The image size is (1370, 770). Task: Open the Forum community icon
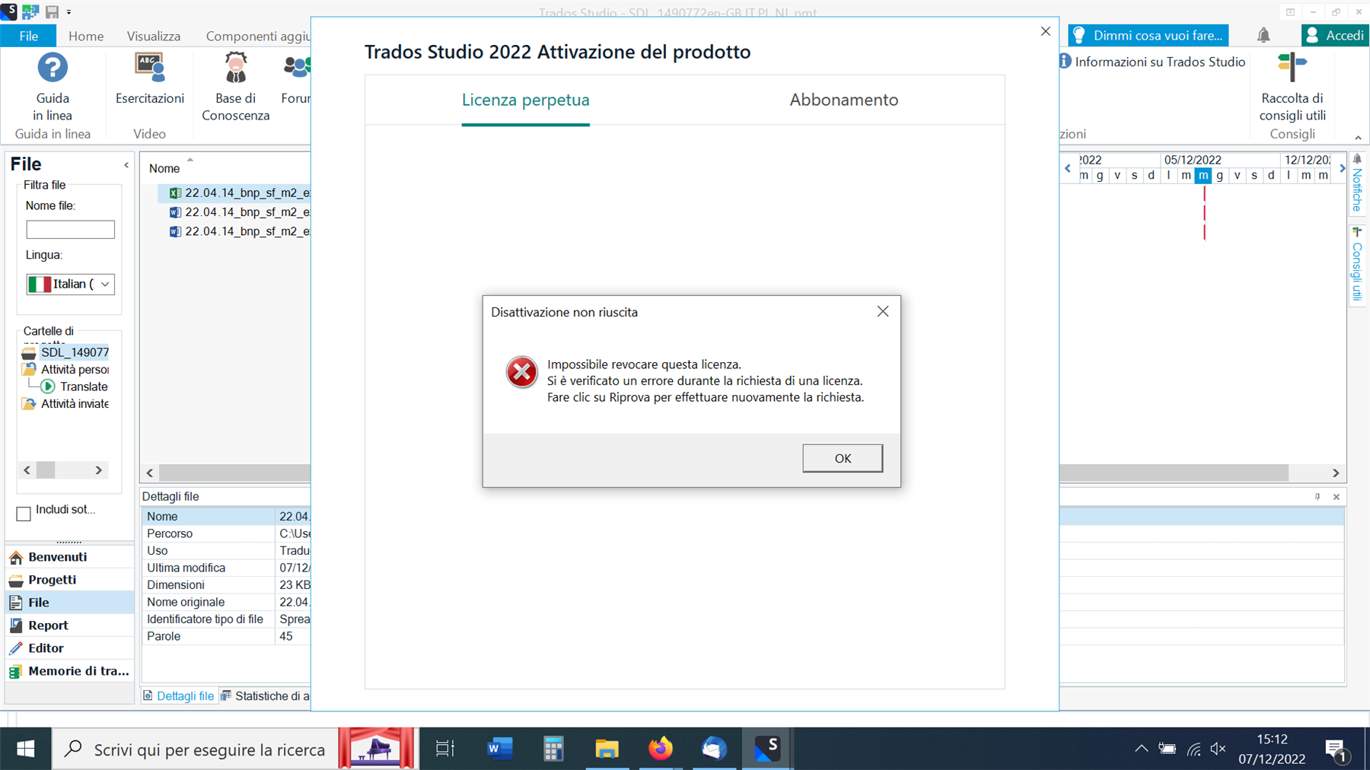(296, 68)
